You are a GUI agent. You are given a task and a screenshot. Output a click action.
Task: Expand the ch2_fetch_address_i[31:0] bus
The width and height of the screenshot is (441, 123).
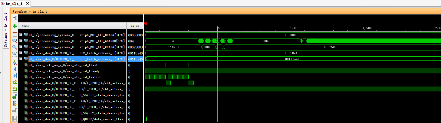21,53
